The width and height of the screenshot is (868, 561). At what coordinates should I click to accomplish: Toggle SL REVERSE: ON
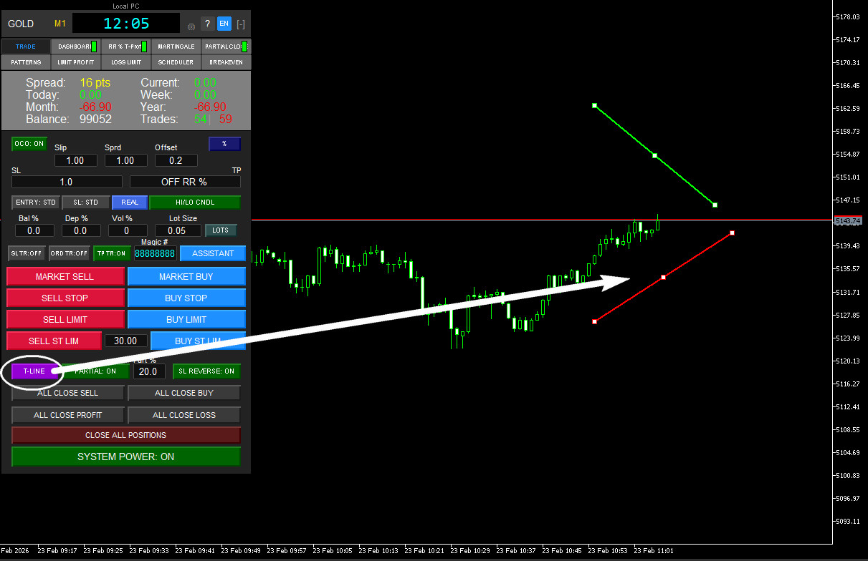pos(206,371)
